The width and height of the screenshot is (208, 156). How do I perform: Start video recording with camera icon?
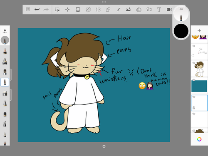click(169, 10)
